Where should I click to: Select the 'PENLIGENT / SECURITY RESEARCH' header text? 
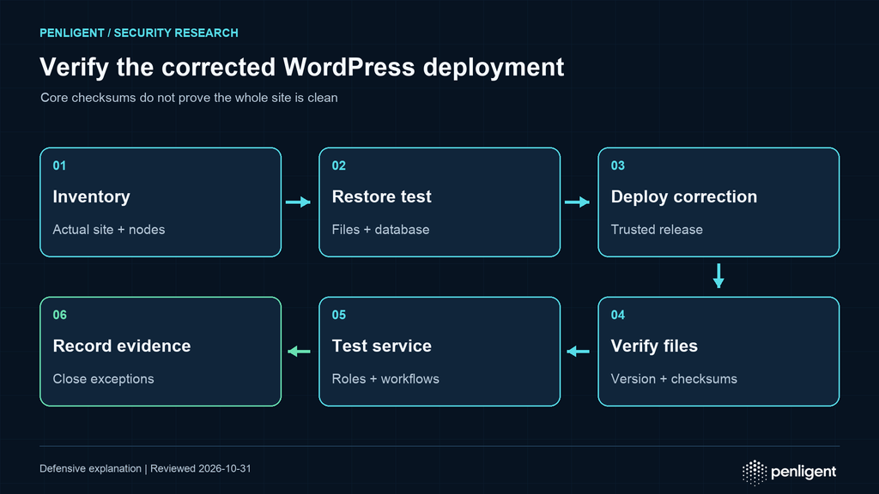pyautogui.click(x=139, y=33)
